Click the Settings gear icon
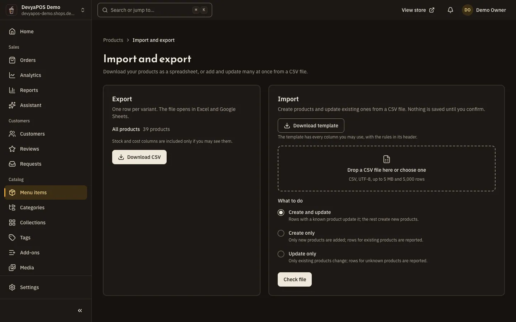 tap(12, 287)
